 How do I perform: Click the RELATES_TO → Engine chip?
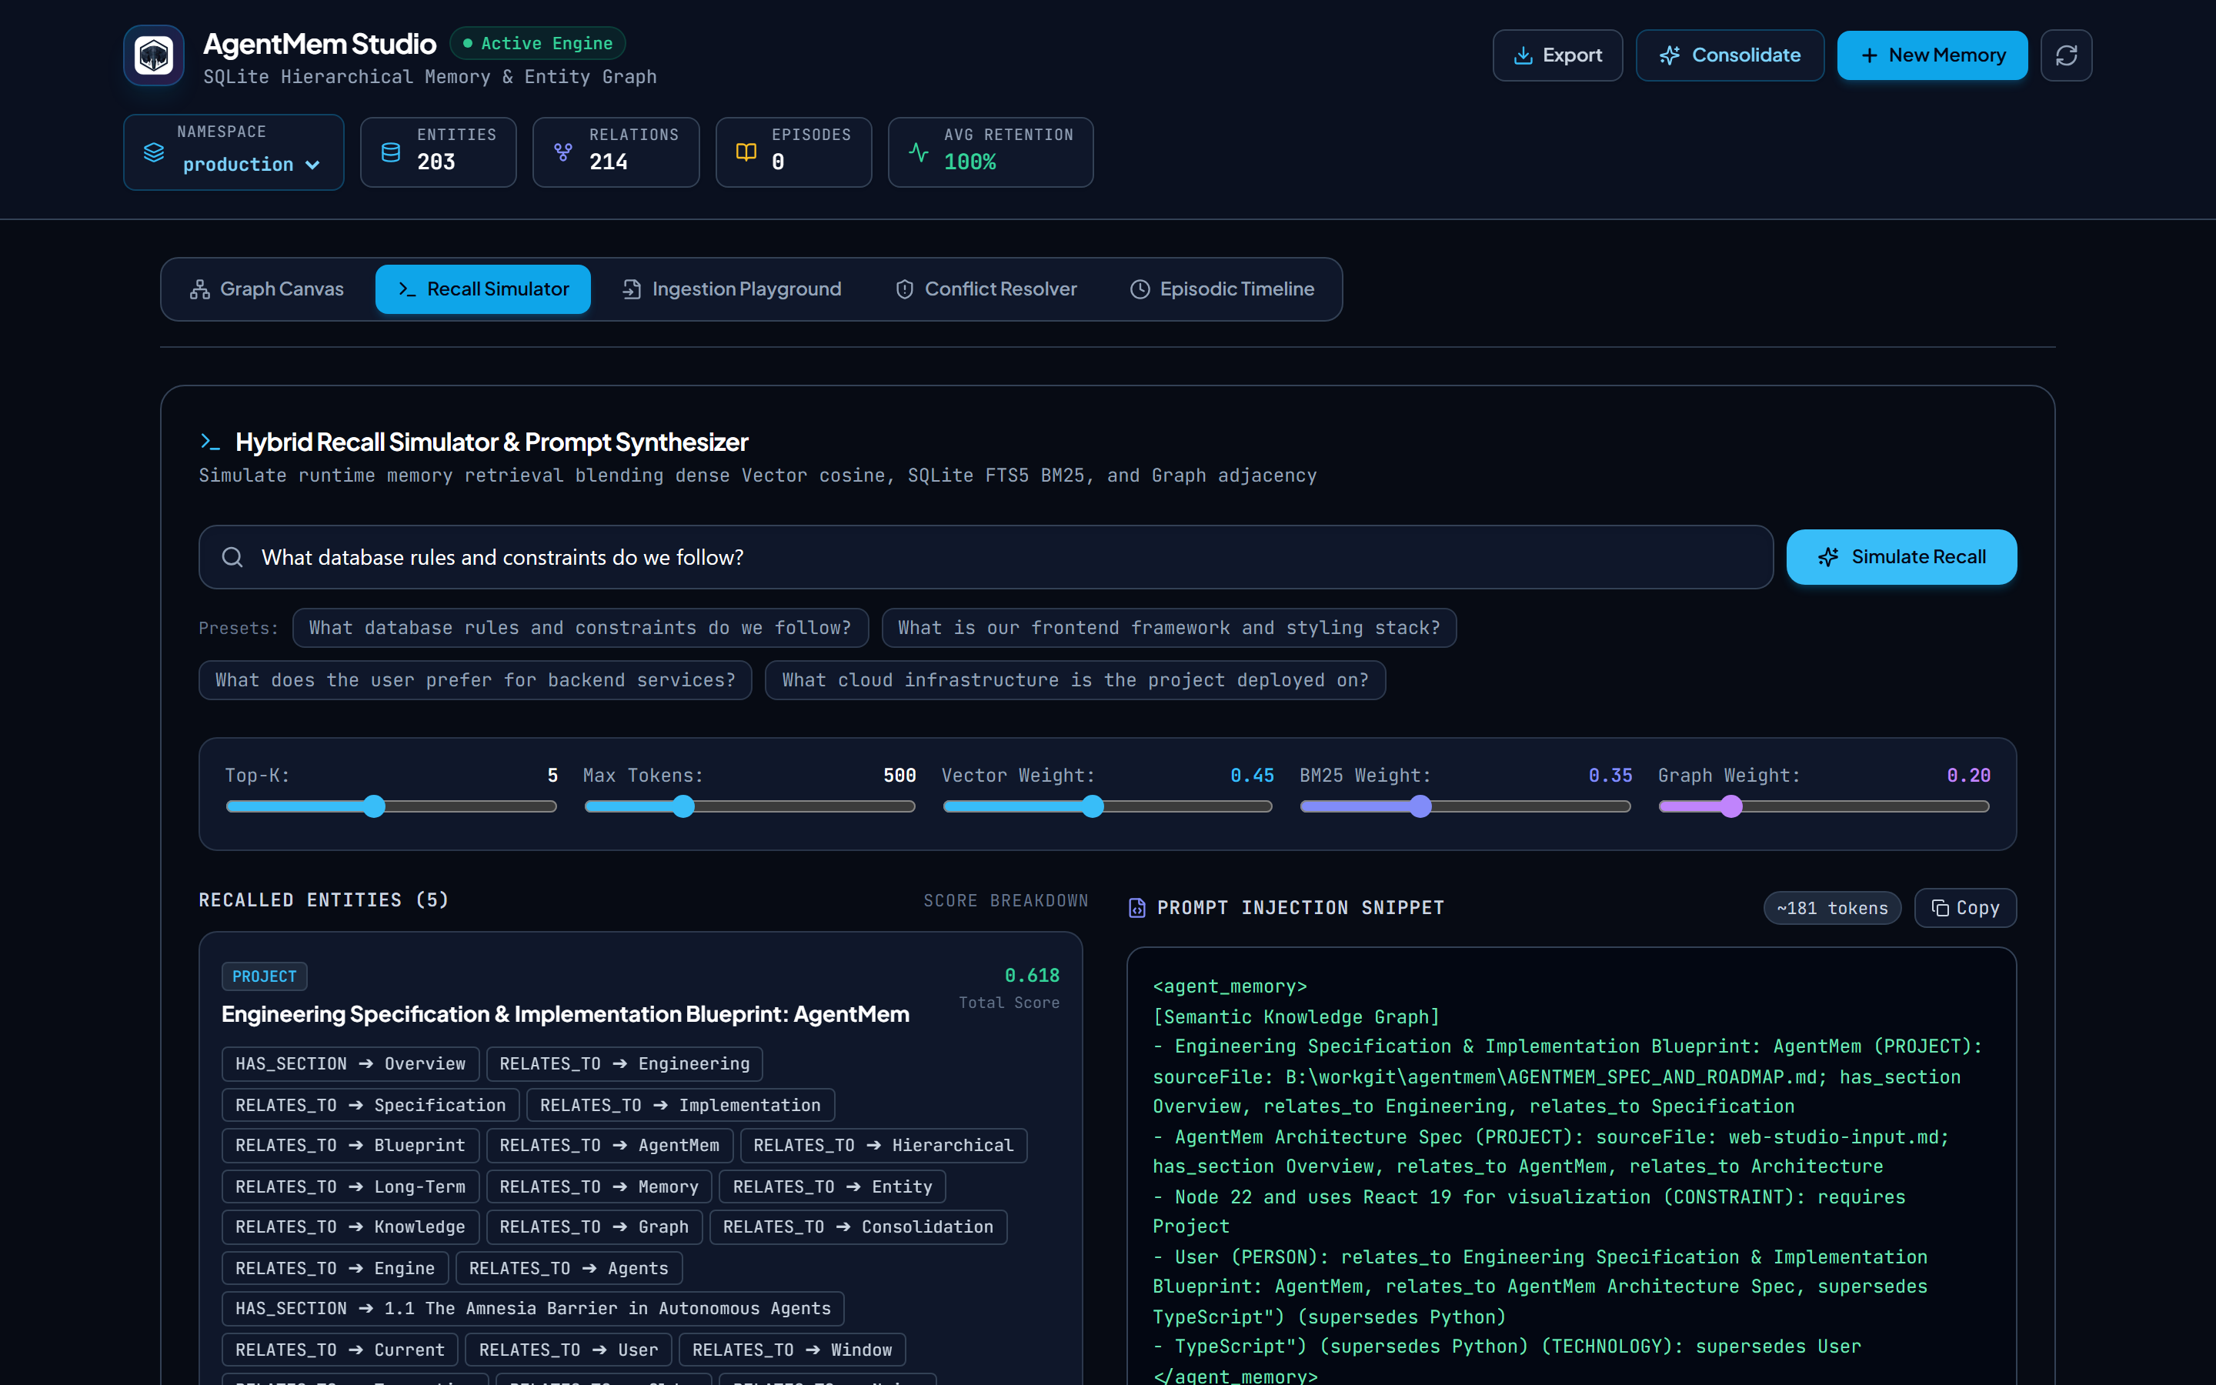[x=334, y=1268]
